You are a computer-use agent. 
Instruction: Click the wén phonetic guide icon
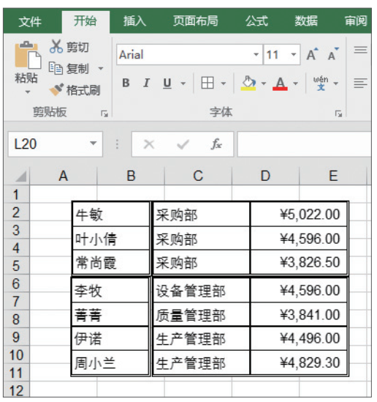pyautogui.click(x=321, y=83)
